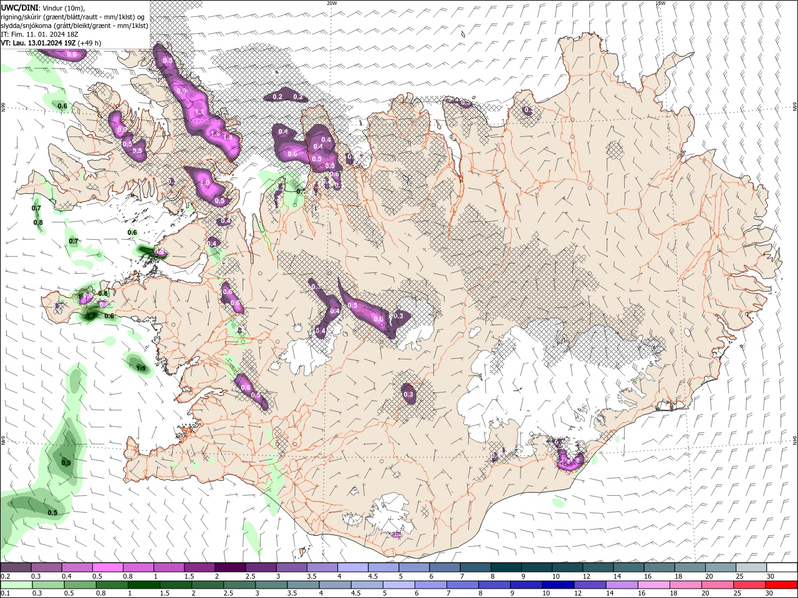Screen dimensions: 798x598
Task: Click the rain value '1.1' in green patch
Action: pos(141,368)
